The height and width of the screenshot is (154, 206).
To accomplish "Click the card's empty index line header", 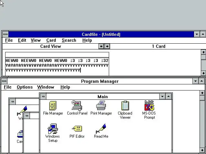I will coord(57,55).
